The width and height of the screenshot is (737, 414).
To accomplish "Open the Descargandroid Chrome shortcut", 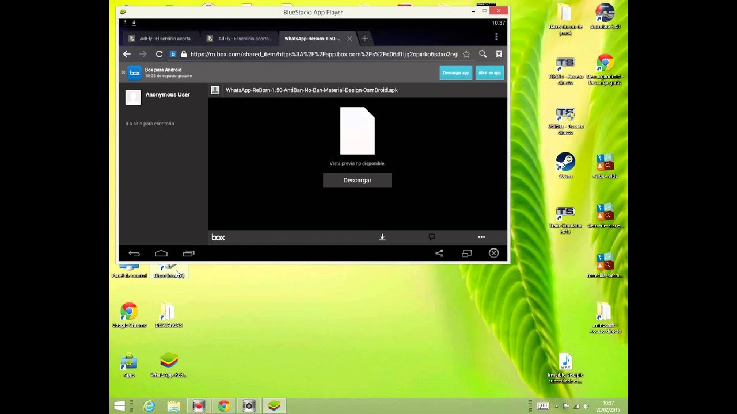I will click(605, 70).
